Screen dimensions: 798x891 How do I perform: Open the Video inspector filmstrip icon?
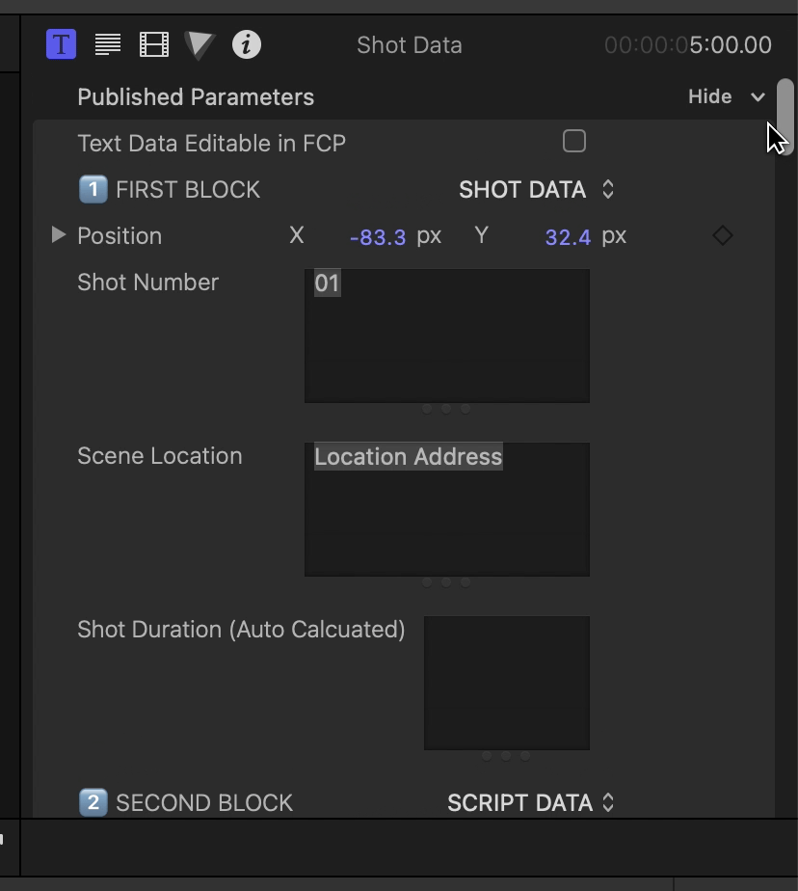pyautogui.click(x=154, y=44)
